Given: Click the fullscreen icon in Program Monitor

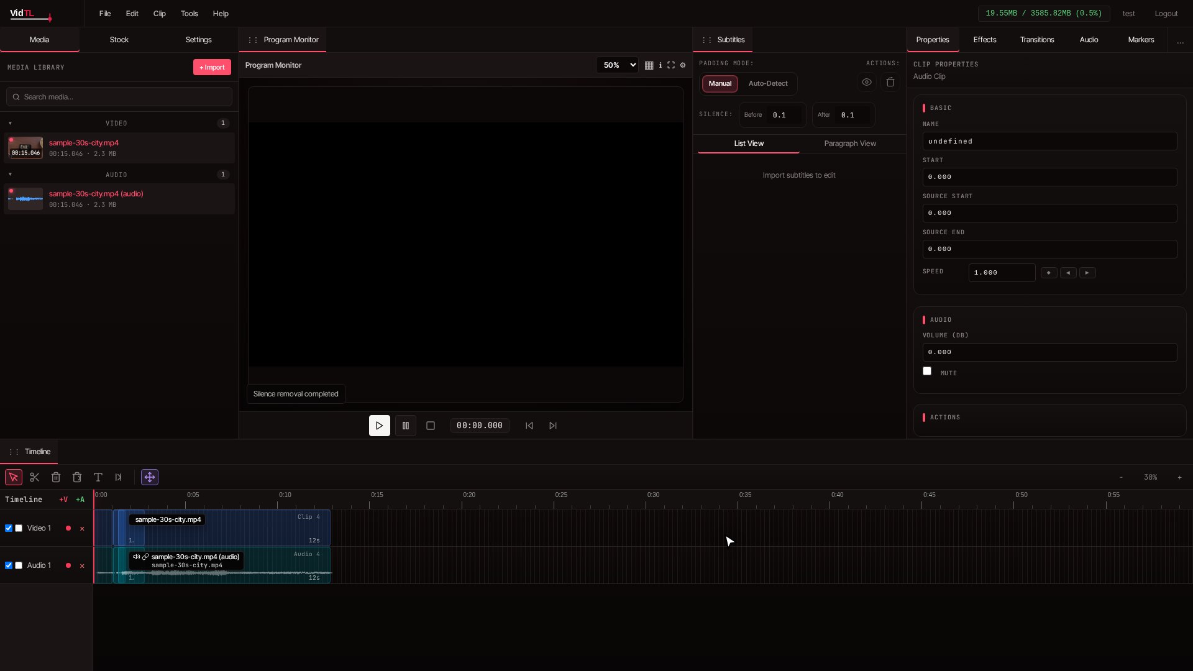Looking at the screenshot, I should 671,65.
